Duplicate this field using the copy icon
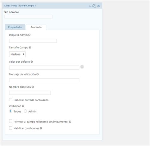The width and height of the screenshot is (150, 146). (94, 6)
